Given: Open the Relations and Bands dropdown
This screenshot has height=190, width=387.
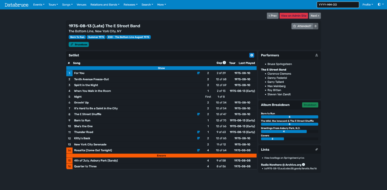Looking at the screenshot, I should 105,4.
